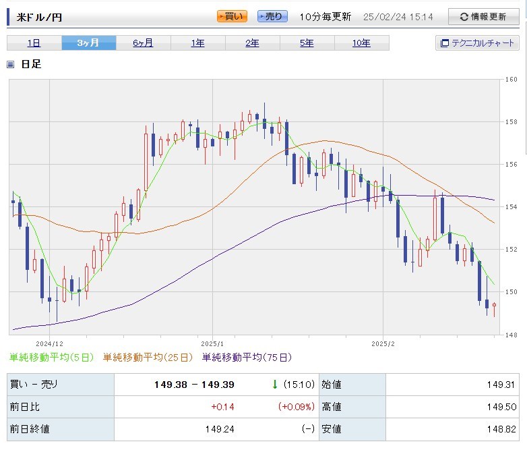Click the green down arrow by the rate
This screenshot has width=527, height=450.
[x=275, y=385]
